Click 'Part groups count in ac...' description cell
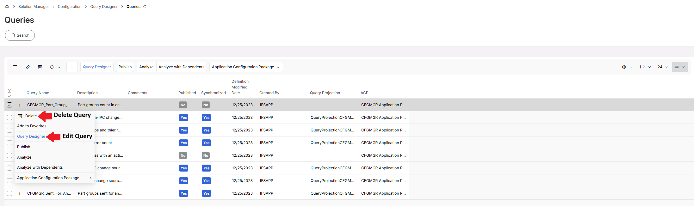694x206 pixels. 100,105
